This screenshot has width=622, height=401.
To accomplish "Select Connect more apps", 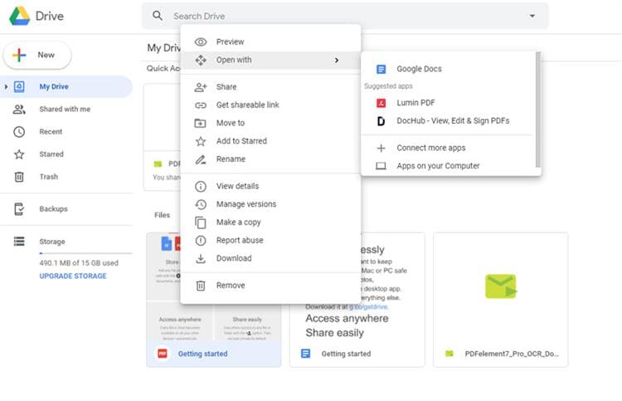I will pos(448,148).
